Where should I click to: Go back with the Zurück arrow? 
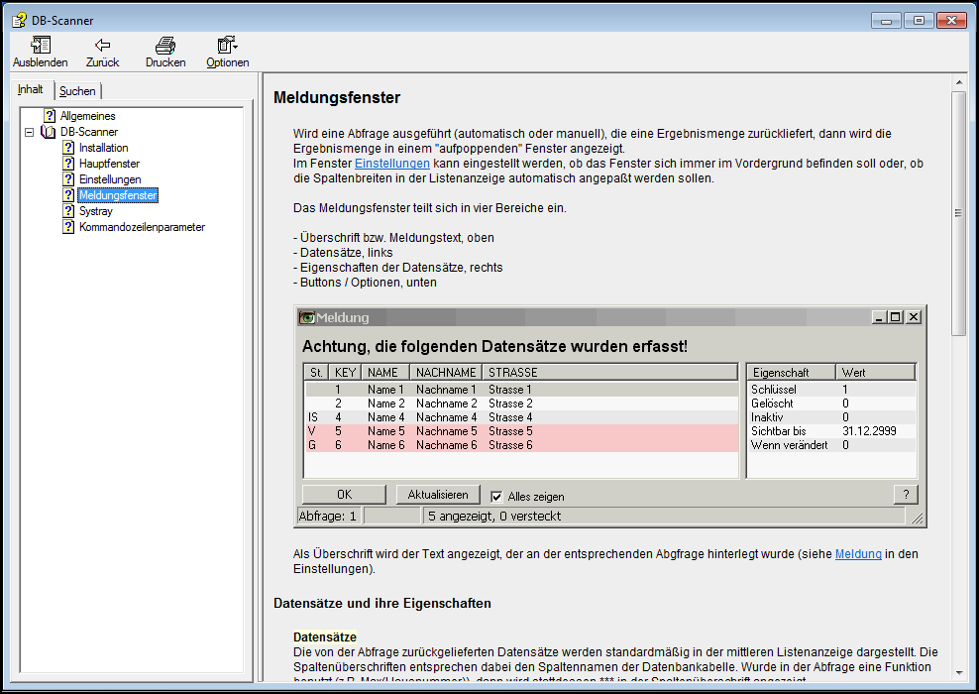point(102,45)
